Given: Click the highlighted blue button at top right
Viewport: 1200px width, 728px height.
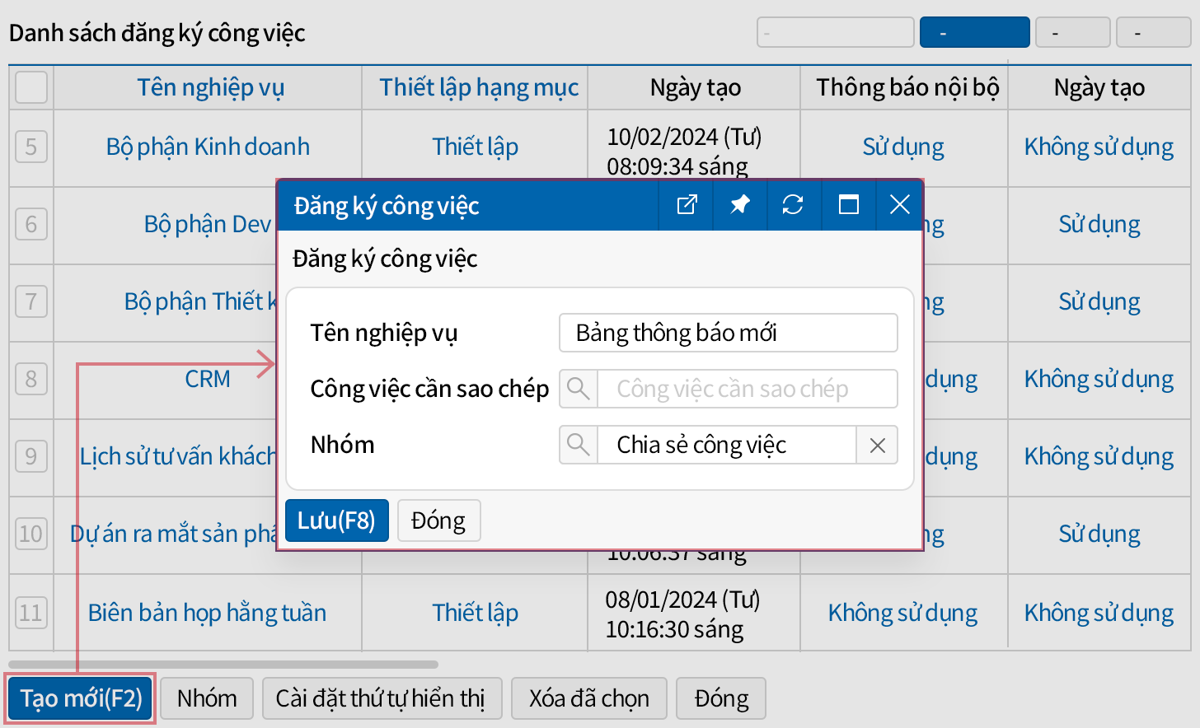Looking at the screenshot, I should coord(974,33).
